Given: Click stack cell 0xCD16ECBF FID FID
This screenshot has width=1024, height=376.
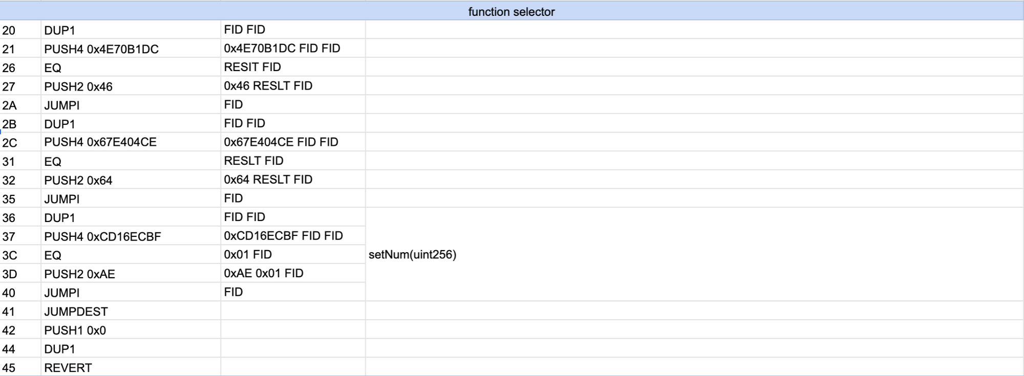Looking at the screenshot, I should 293,236.
